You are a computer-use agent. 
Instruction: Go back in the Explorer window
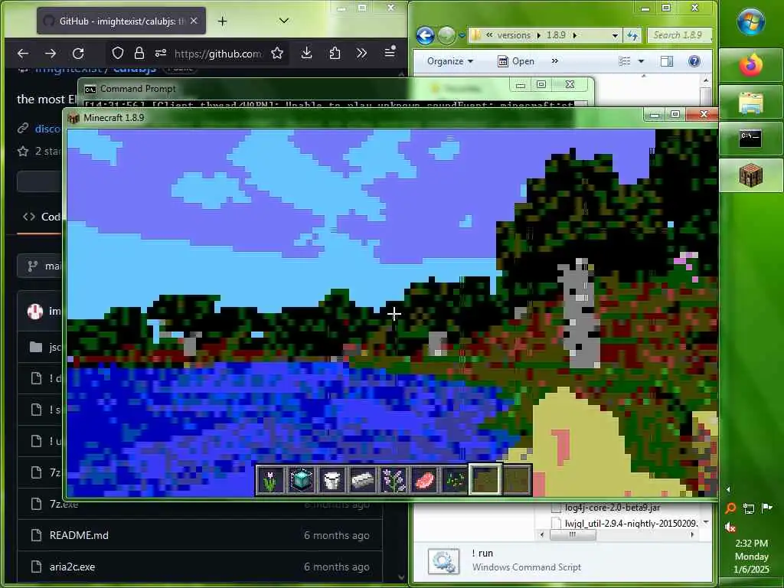425,35
